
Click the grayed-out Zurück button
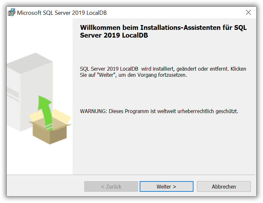[111, 187]
